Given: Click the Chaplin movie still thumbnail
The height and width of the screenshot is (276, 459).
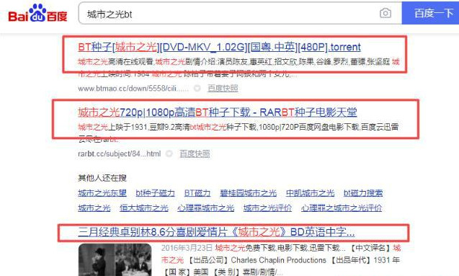Looking at the screenshot, I should click(x=115, y=259).
